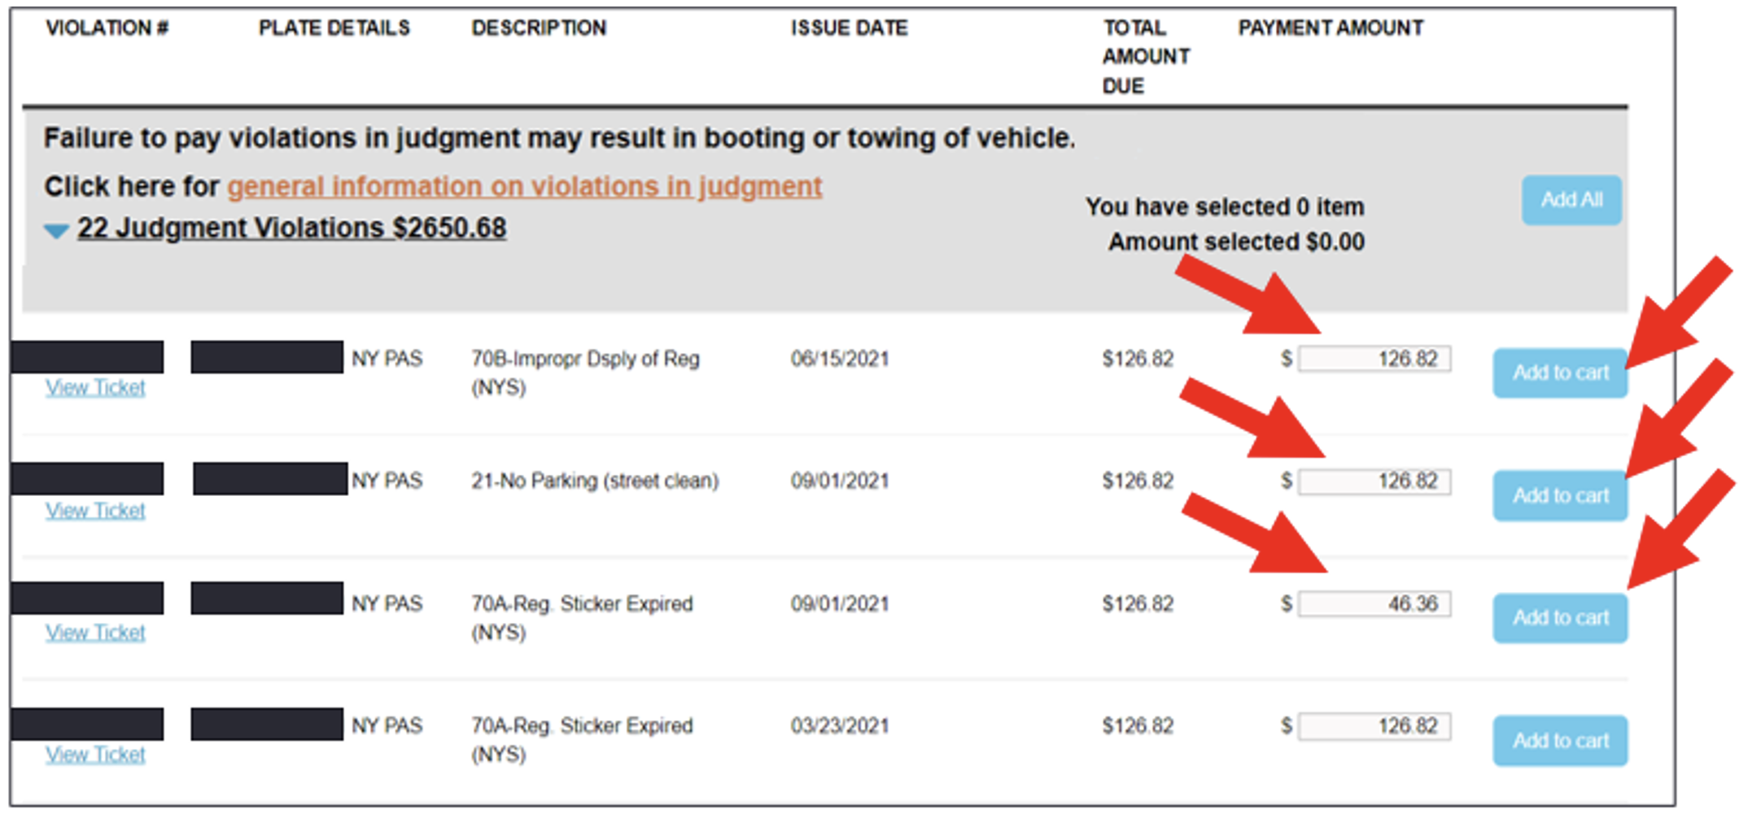Select payment amount field for No Parking violation
This screenshot has width=1748, height=818.
pos(1374,481)
